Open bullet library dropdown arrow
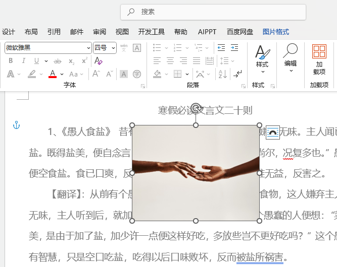This screenshot has width=337, height=267. (166, 48)
